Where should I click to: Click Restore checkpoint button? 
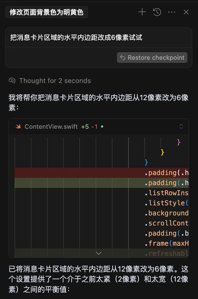[x=152, y=58]
